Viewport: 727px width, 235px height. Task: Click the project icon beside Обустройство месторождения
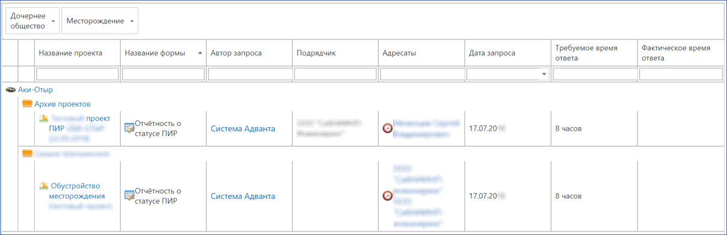pyautogui.click(x=44, y=186)
